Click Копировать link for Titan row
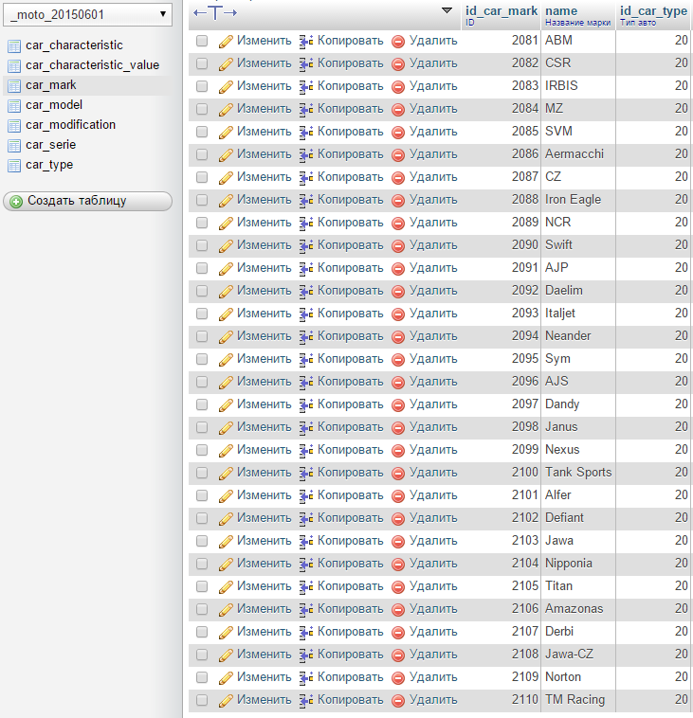 [350, 586]
